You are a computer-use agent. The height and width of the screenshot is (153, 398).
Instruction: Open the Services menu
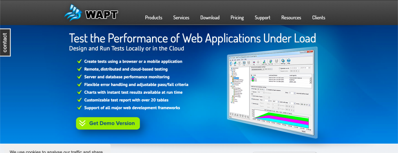pyautogui.click(x=181, y=18)
